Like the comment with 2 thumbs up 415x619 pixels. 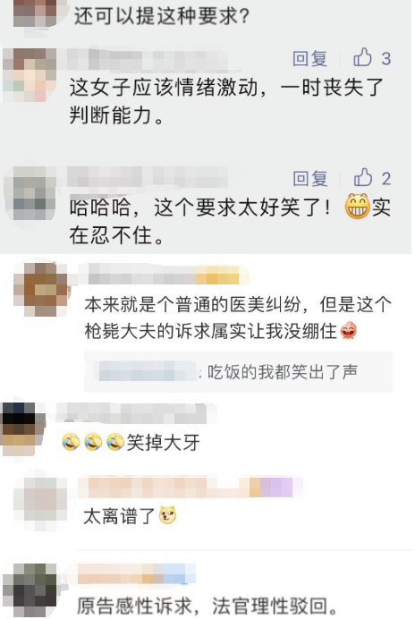362,178
